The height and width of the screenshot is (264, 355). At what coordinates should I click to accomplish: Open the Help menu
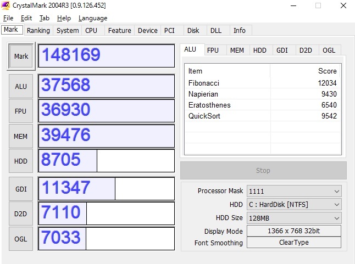(x=64, y=18)
